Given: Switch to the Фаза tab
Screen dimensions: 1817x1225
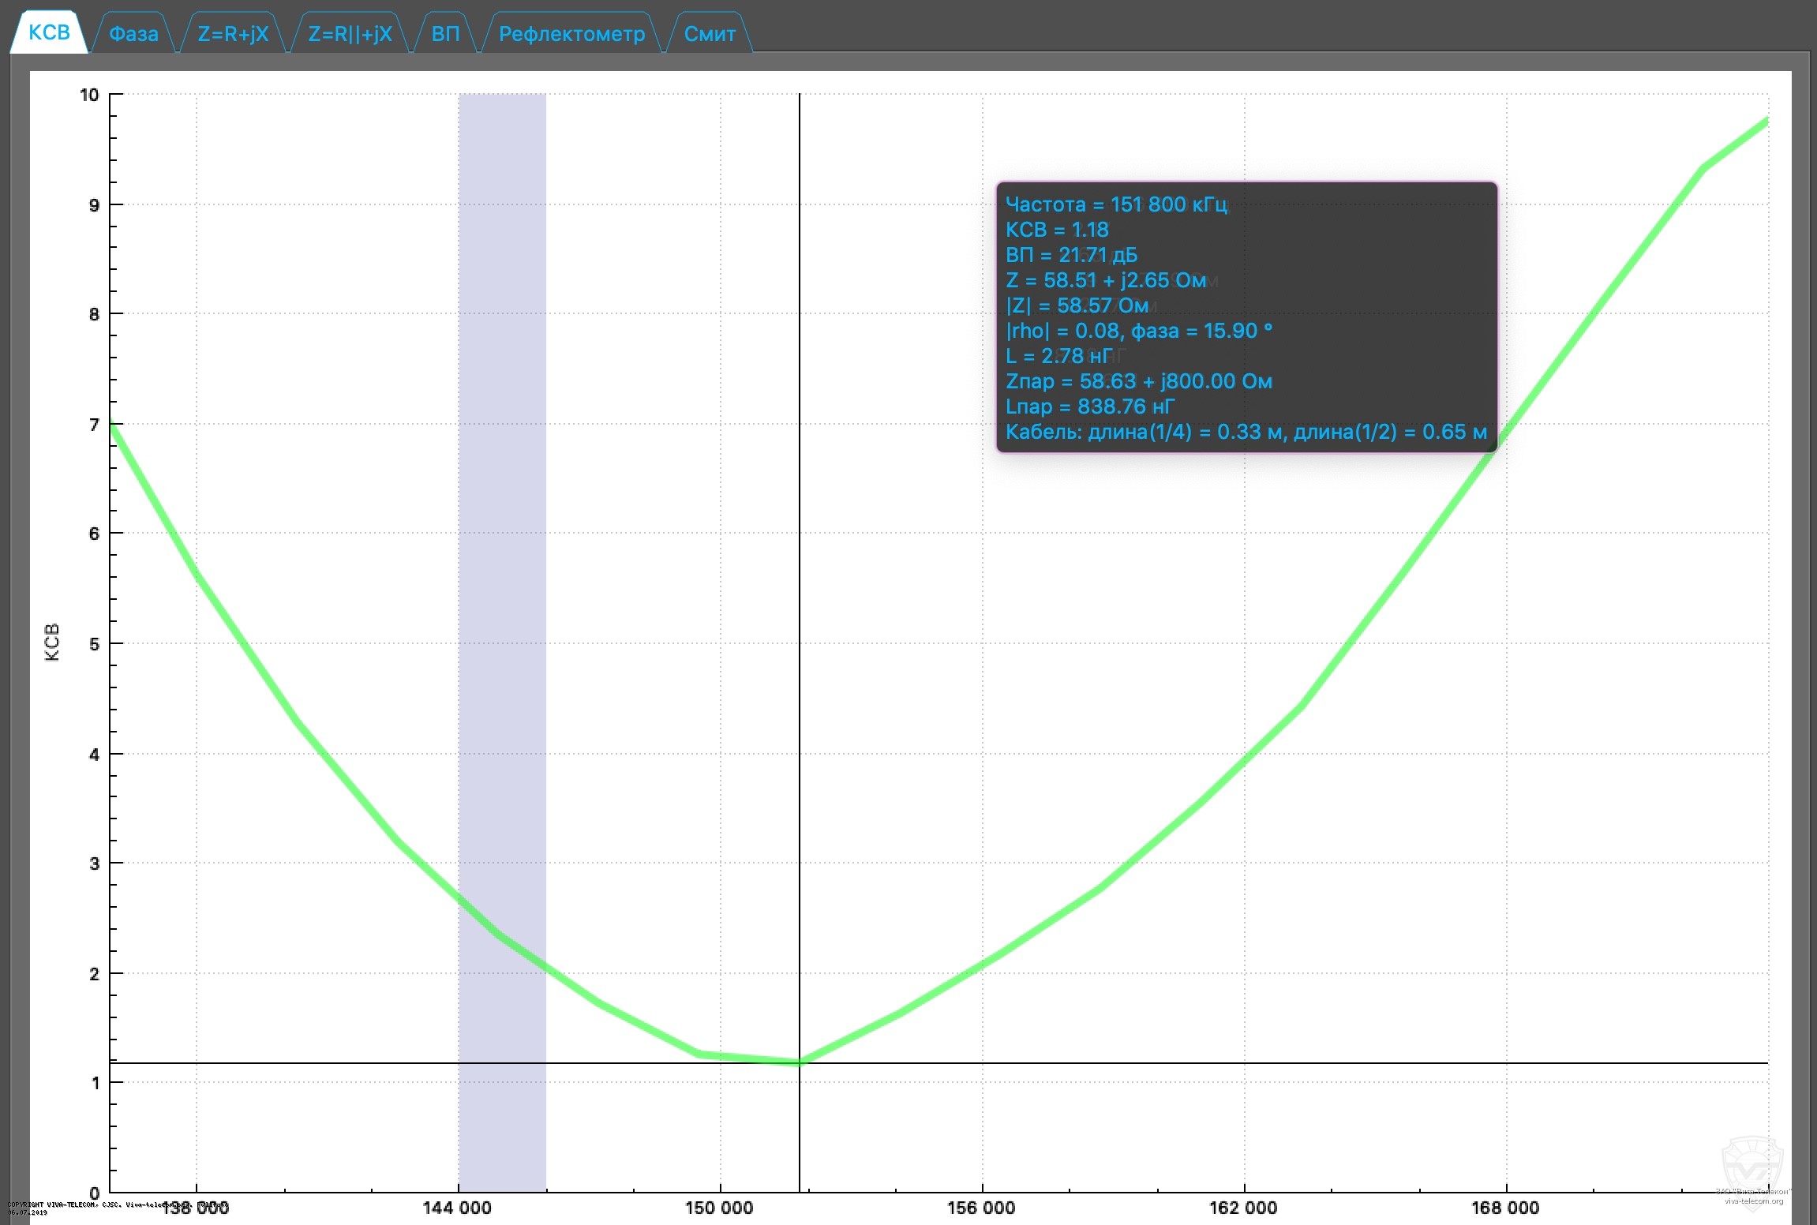Looking at the screenshot, I should coord(133,34).
